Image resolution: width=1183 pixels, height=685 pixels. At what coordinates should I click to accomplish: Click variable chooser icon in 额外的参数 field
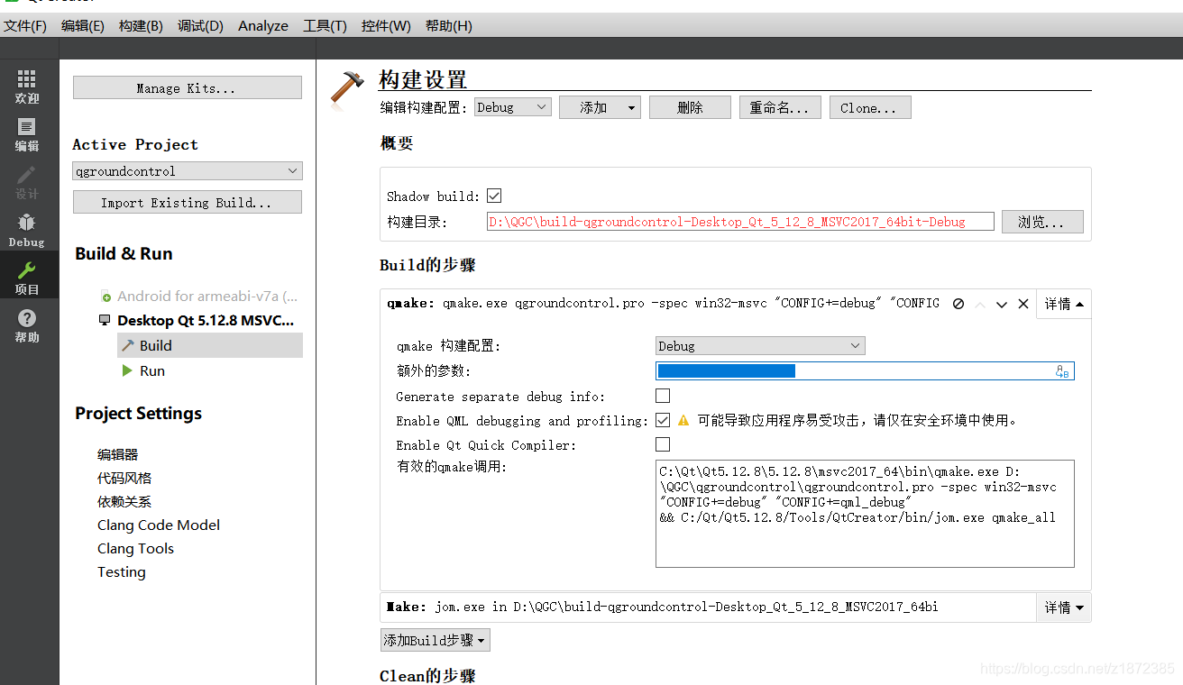pos(1062,371)
